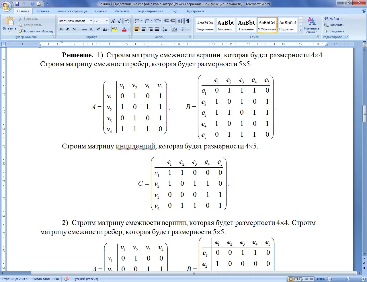
Task: Select Center paragraph alignment
Action: point(144,29)
